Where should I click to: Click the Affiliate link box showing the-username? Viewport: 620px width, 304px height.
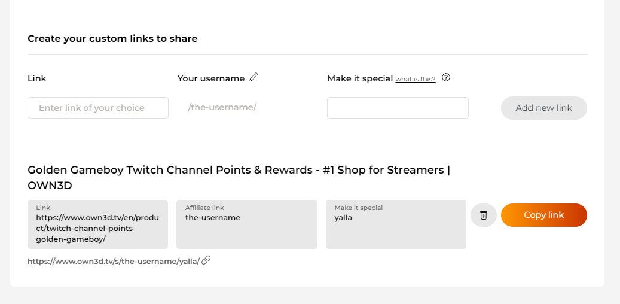[246, 224]
